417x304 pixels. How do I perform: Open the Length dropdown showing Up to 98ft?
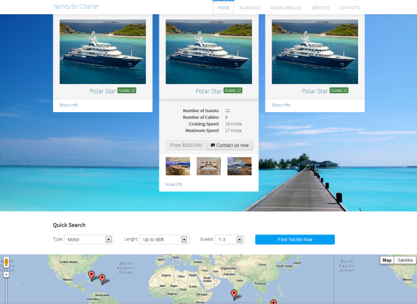click(x=164, y=240)
